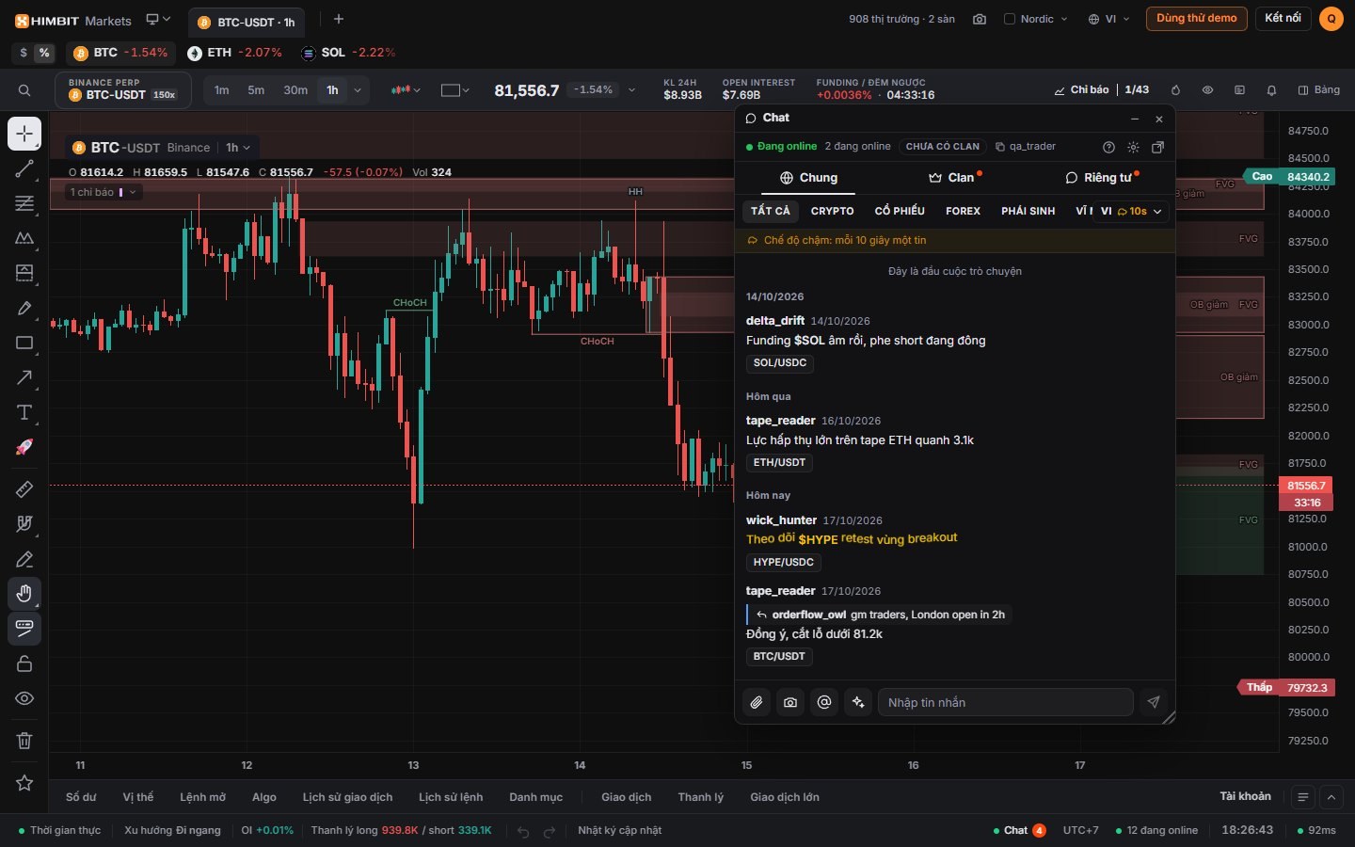Open chat settings gear icon
Image resolution: width=1355 pixels, height=847 pixels.
1133,147
